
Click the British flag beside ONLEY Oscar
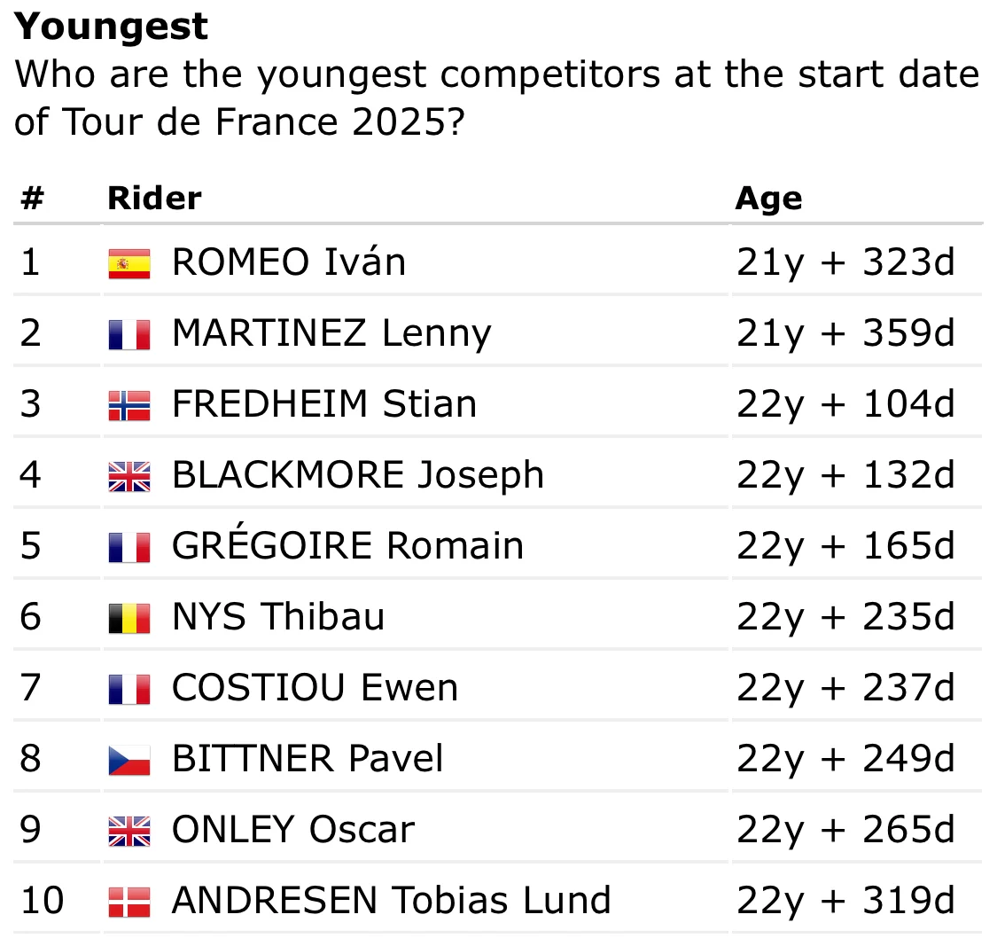[129, 831]
